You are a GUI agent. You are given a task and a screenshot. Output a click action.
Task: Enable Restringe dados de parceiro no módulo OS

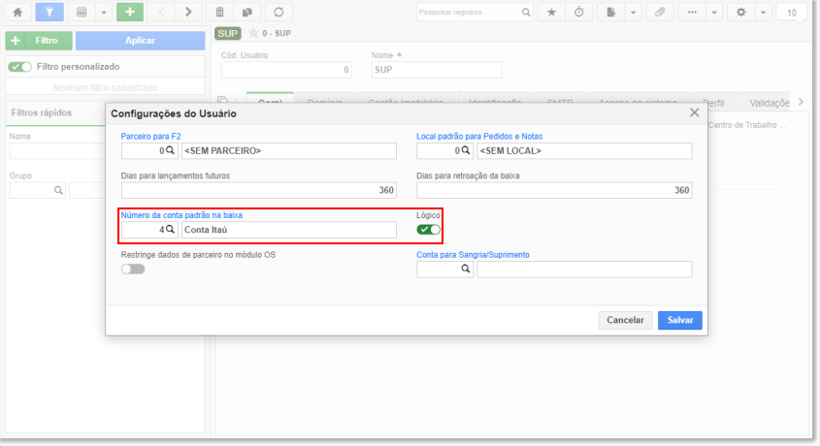point(133,269)
